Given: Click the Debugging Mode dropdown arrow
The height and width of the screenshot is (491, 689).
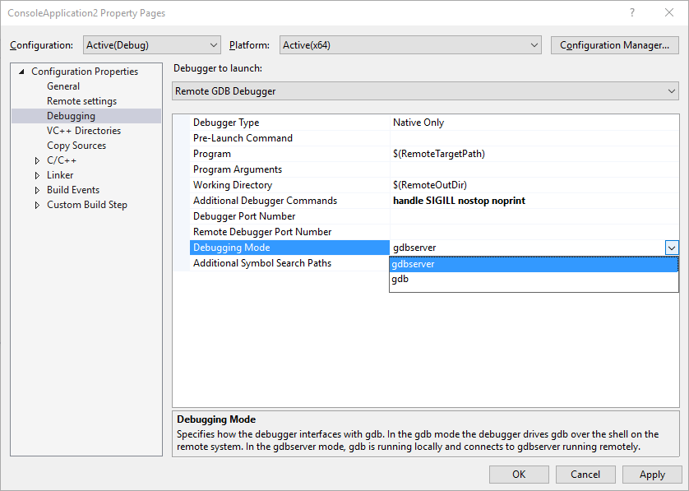Looking at the screenshot, I should [x=672, y=247].
